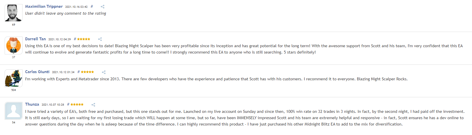Click the five-star rating on Darrell Tan's review
The width and height of the screenshot is (472, 135).
83,39
